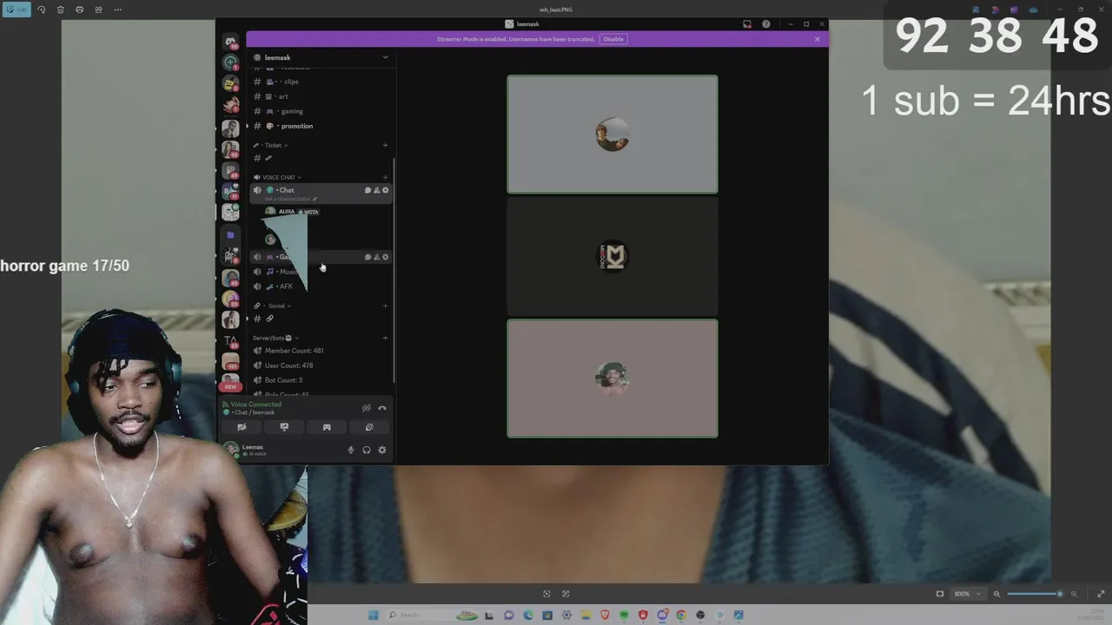Viewport: 1112px width, 625px height.
Task: Open the Windows Start button
Action: (374, 615)
